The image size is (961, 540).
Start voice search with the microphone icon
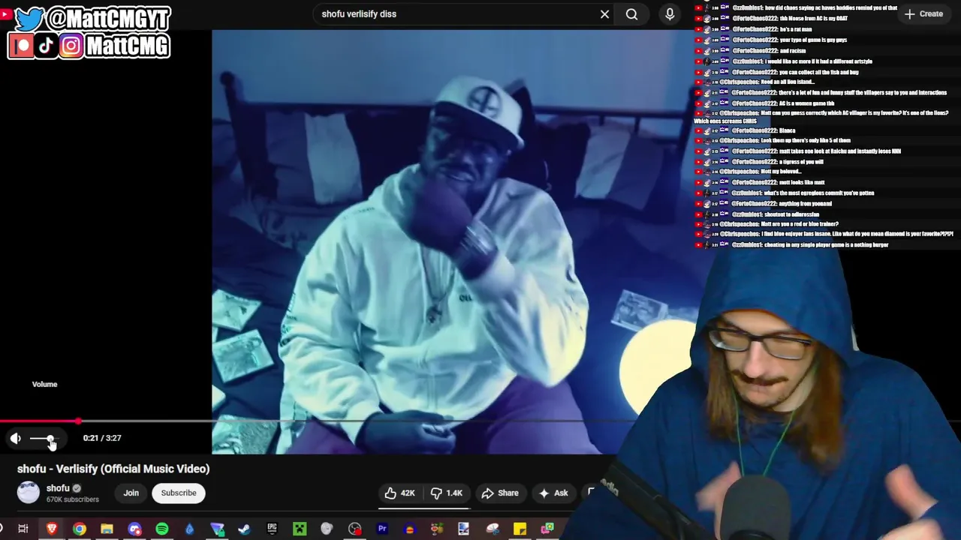[670, 14]
